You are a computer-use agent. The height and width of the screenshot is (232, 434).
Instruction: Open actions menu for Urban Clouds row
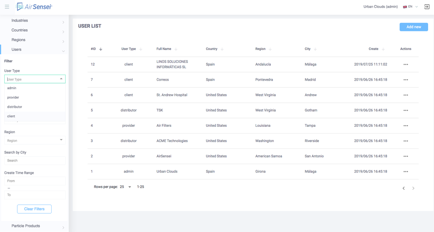406,172
